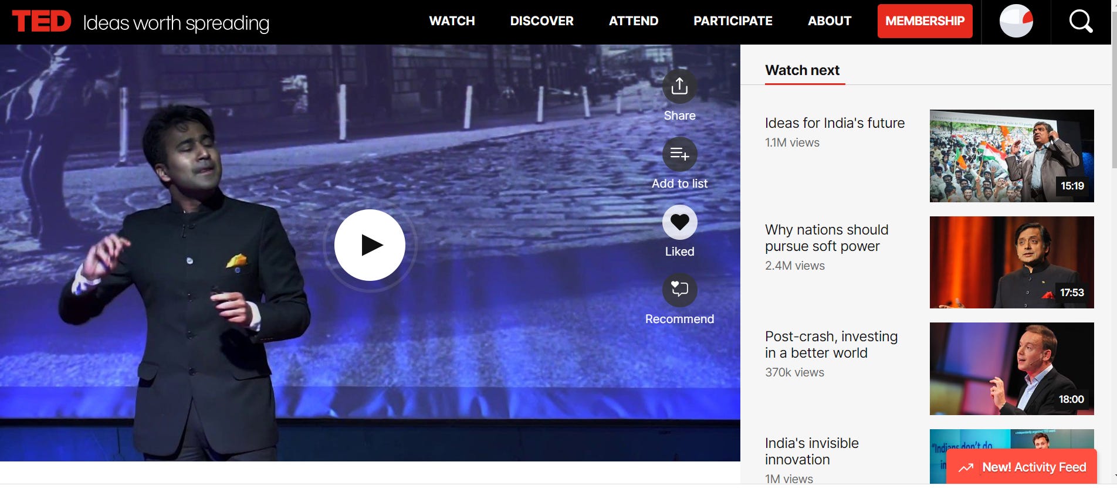The width and height of the screenshot is (1117, 489).
Task: Click the 370k views text
Action: click(794, 372)
